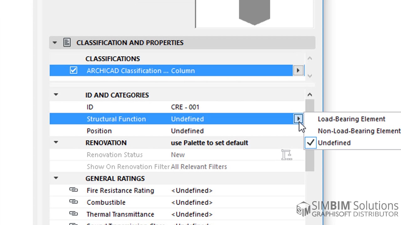
Task: Uncheck the ARCHICAD Classification checkbox
Action: (73, 71)
